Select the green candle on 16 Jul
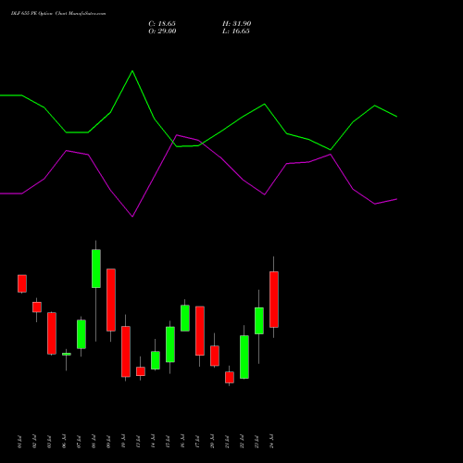 185,318
